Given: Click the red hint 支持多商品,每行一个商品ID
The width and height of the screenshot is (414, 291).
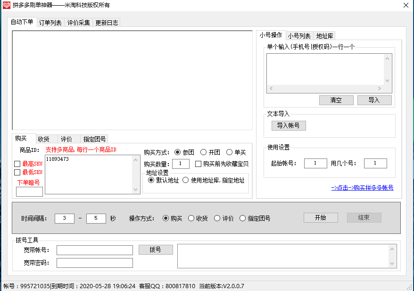Looking at the screenshot, I should [81, 150].
